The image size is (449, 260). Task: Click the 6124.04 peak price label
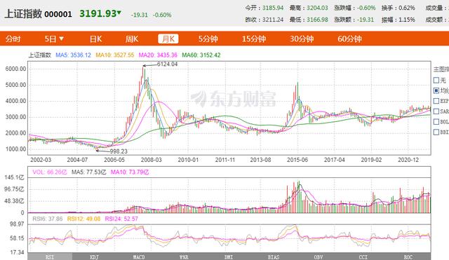click(x=167, y=64)
